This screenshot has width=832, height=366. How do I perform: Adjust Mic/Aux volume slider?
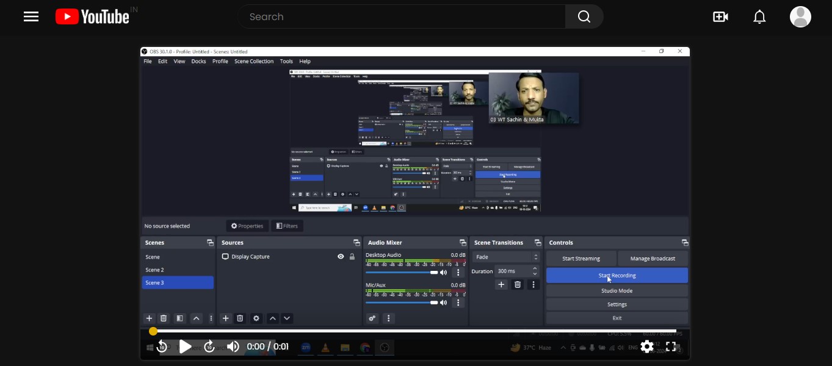pos(402,303)
